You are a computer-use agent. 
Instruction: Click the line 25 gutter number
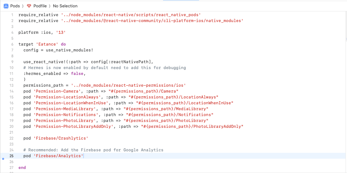click(x=11, y=156)
